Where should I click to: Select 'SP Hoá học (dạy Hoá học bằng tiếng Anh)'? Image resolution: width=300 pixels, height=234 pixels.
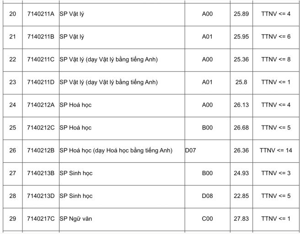(x=116, y=151)
